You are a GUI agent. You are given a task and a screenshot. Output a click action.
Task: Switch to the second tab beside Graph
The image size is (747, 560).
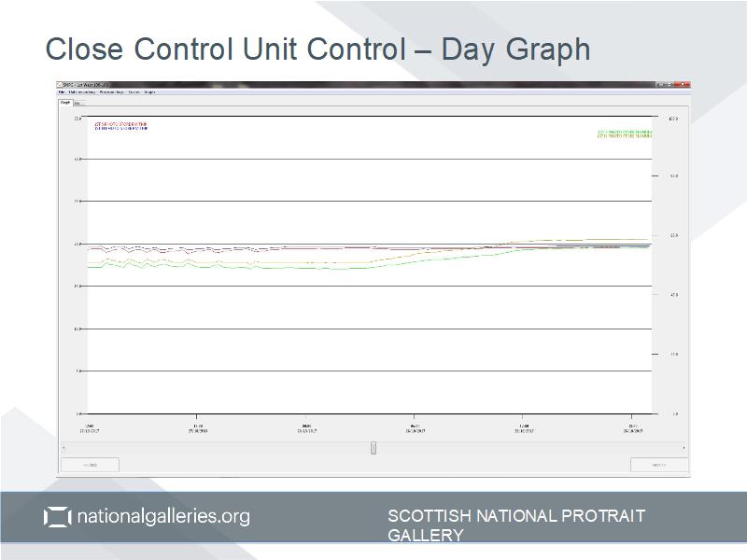click(78, 103)
